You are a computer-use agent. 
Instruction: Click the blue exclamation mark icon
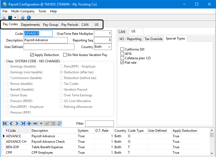(x=29, y=18)
